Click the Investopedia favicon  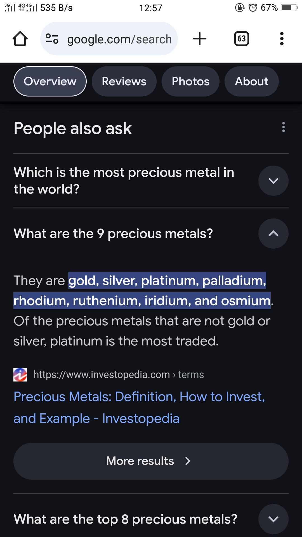pyautogui.click(x=20, y=375)
